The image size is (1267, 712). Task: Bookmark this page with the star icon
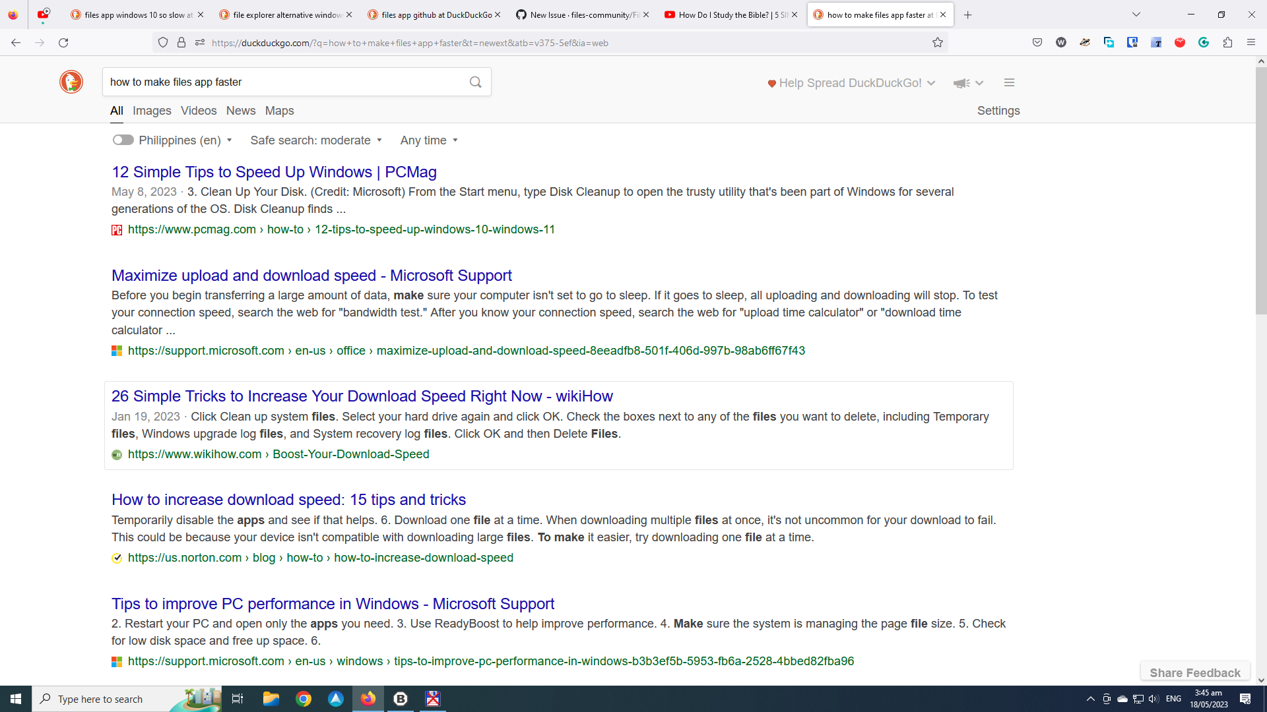938,42
